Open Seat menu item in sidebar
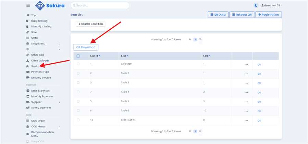Viewport: 308px width, 144px height. (34, 66)
